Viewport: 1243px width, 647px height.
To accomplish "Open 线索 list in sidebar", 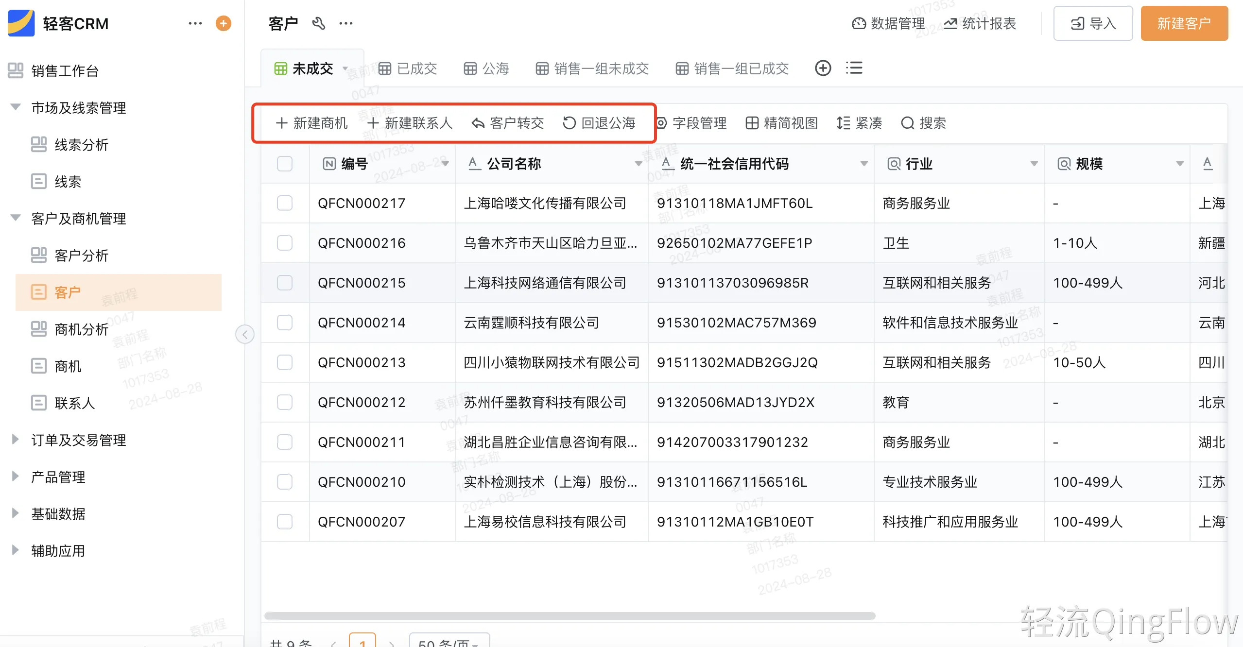I will (x=56, y=182).
